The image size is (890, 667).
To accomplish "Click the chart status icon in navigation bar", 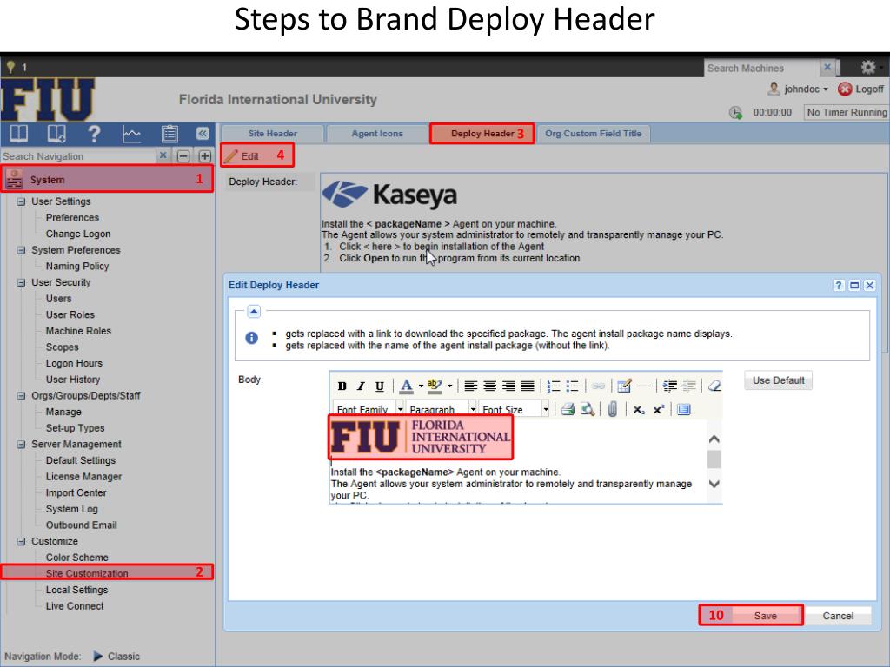I will [x=132, y=134].
